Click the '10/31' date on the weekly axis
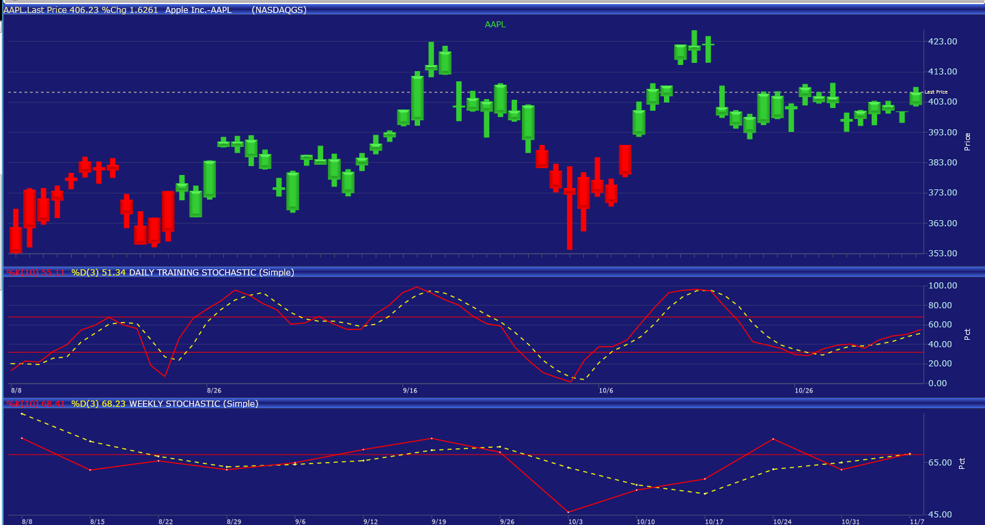This screenshot has height=525, width=985. (x=851, y=522)
